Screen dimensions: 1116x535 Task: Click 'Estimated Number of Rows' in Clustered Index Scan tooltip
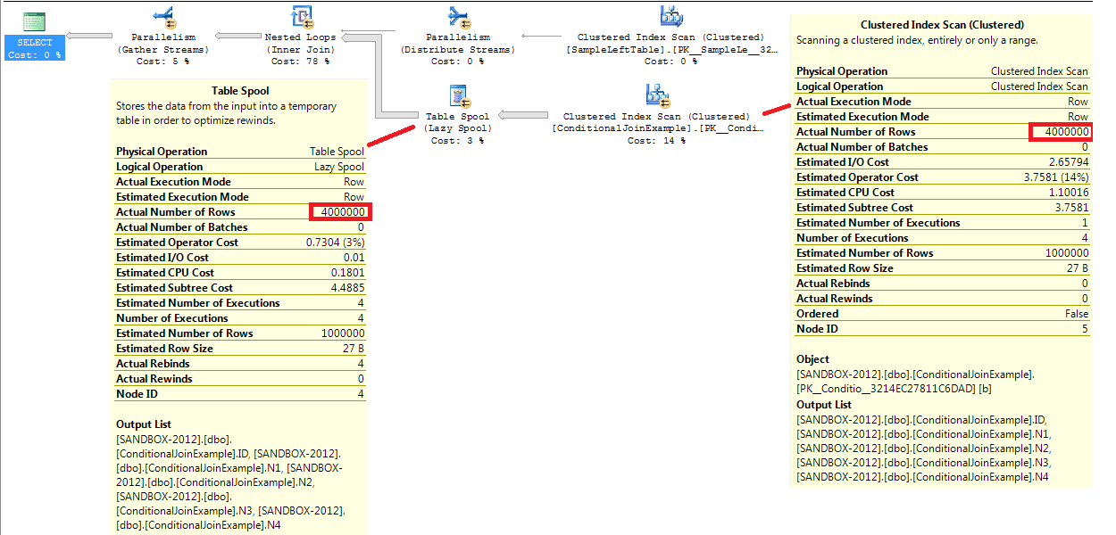864,253
